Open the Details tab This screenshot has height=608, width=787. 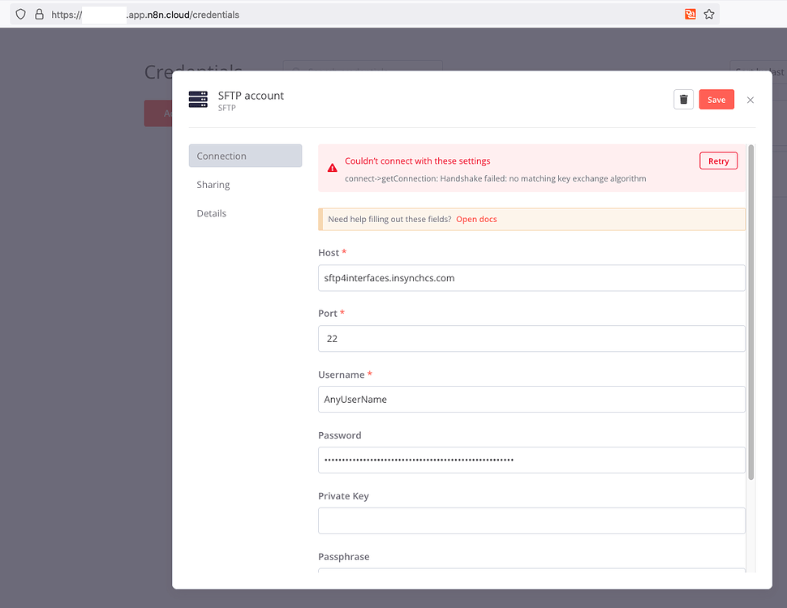(211, 212)
